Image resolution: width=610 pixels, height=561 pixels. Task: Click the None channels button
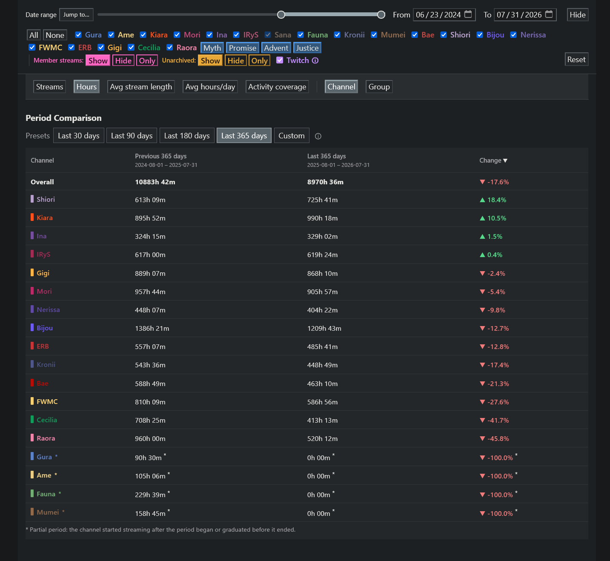(x=55, y=35)
